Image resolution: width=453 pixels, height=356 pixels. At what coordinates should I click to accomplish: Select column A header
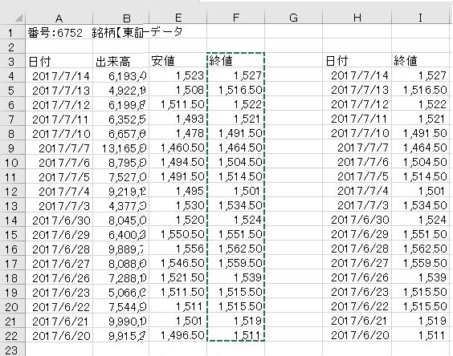(59, 18)
